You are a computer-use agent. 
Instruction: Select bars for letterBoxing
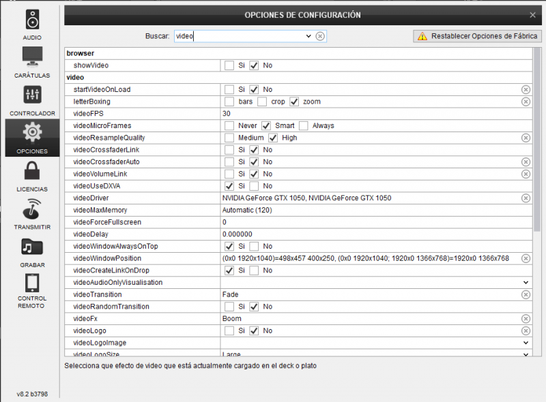click(229, 102)
